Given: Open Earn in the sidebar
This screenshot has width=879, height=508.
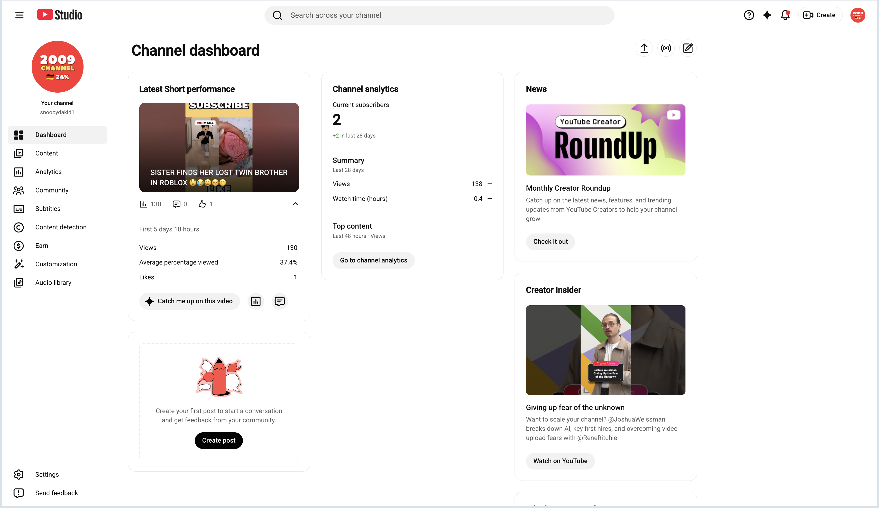Looking at the screenshot, I should (x=57, y=246).
